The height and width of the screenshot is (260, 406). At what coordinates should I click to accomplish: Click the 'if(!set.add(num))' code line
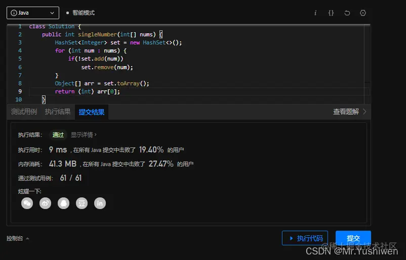96,59
